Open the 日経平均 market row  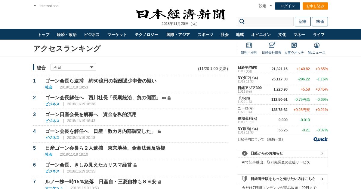tap(283, 69)
